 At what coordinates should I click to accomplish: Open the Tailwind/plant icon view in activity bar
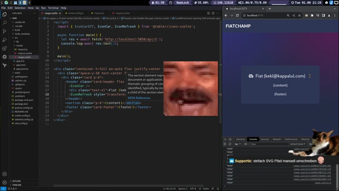click(4, 65)
